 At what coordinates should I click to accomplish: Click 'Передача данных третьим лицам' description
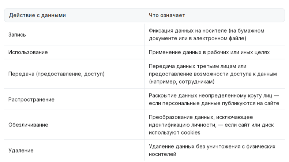click(213, 74)
